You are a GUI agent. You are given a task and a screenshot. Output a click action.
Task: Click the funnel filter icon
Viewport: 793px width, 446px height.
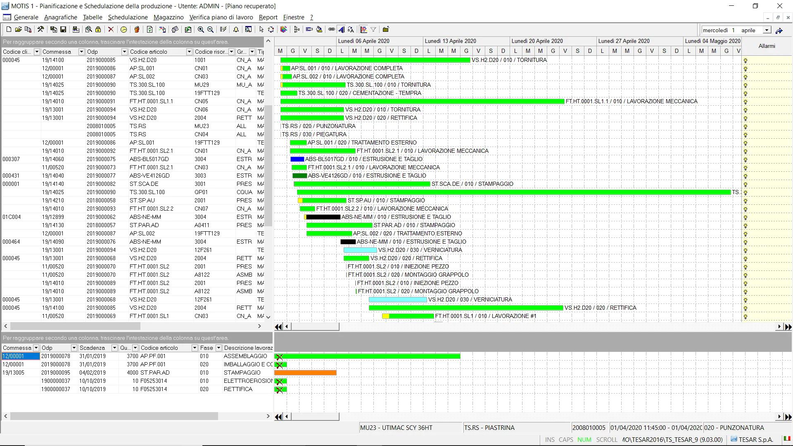point(373,29)
